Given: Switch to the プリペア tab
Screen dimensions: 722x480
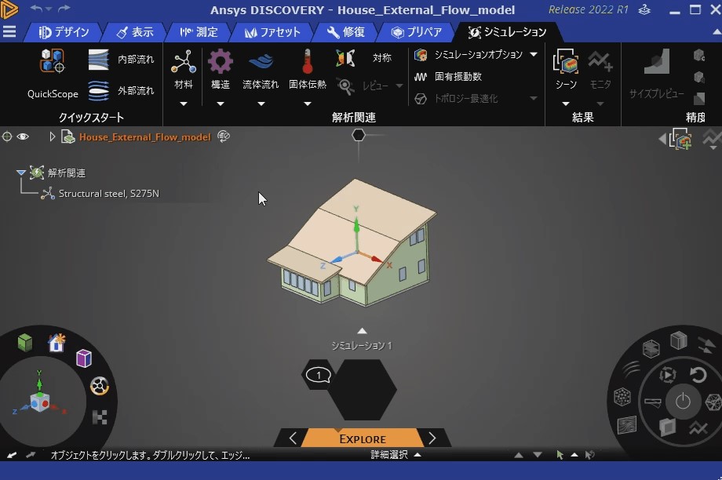Looking at the screenshot, I should 417,31.
